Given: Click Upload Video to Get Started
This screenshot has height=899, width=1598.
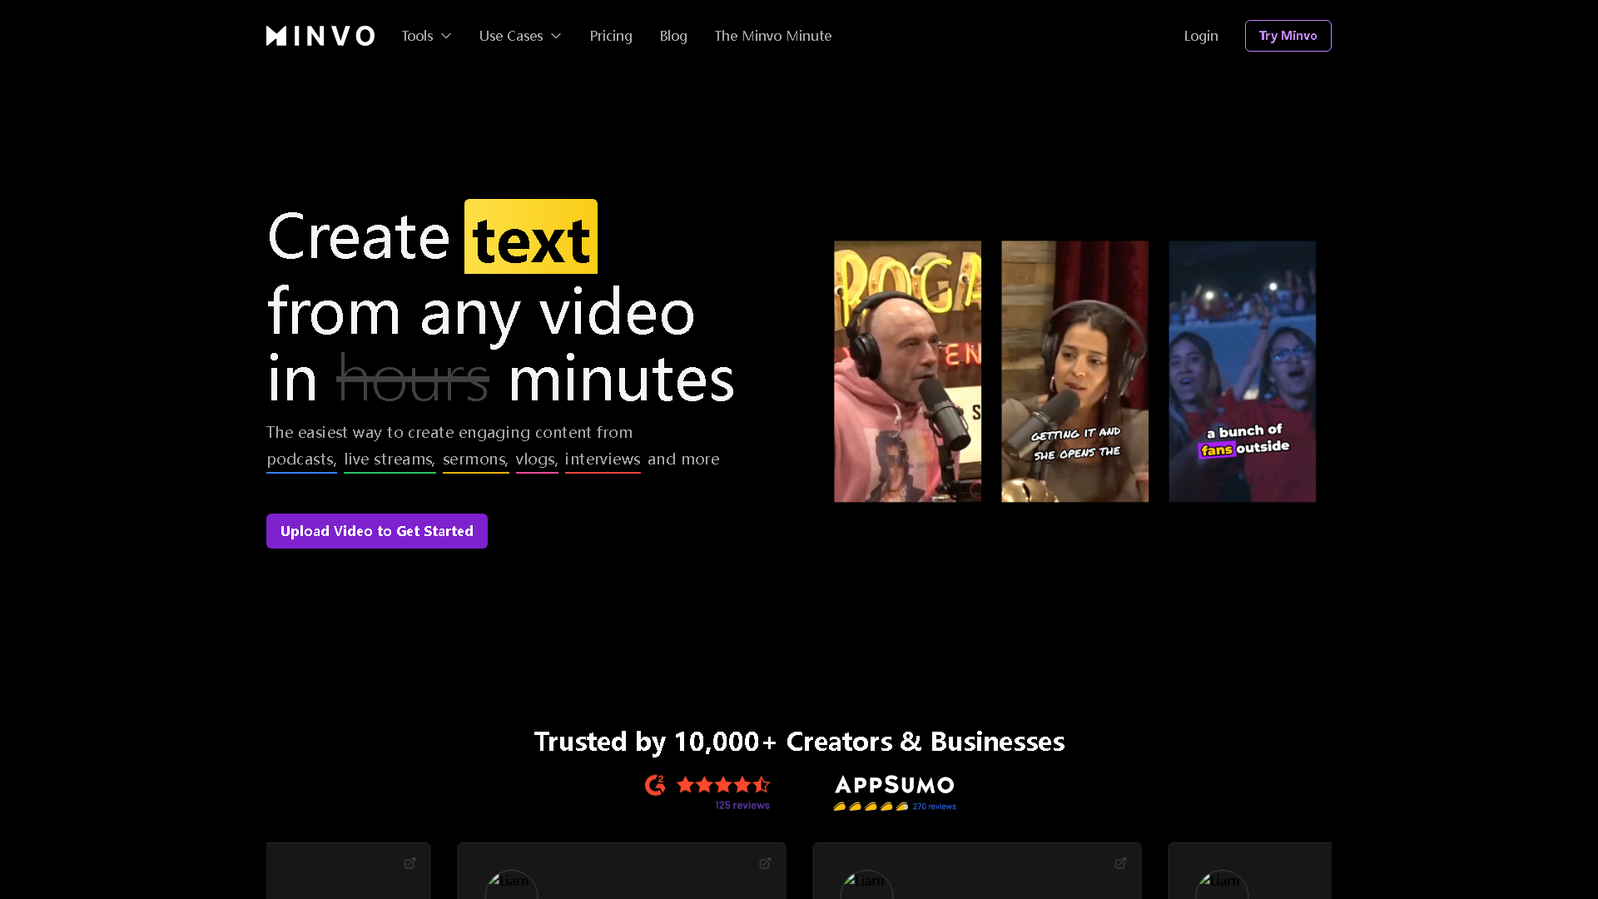Looking at the screenshot, I should 377,531.
